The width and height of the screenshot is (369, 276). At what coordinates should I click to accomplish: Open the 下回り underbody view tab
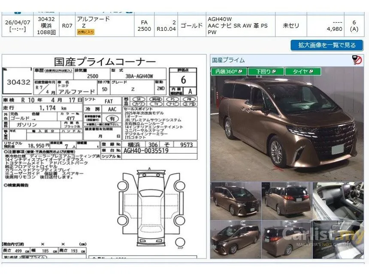point(266,71)
